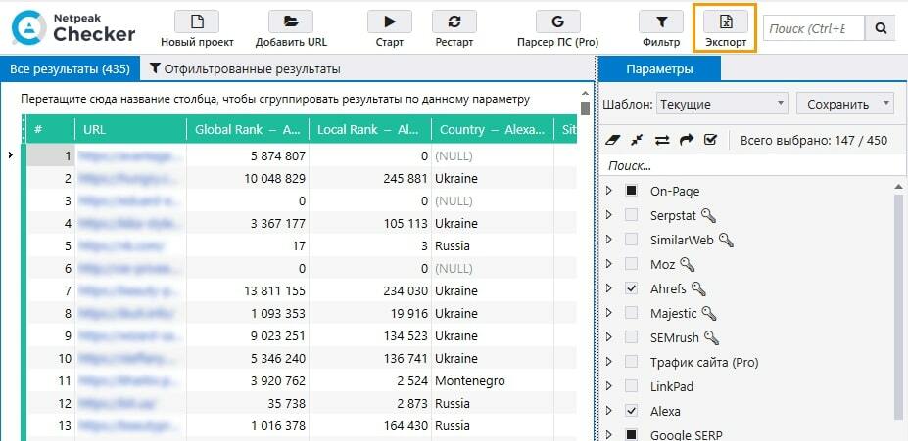The width and height of the screenshot is (908, 441).
Task: Click the results table vertical scrollbar thumb
Action: coord(585,109)
